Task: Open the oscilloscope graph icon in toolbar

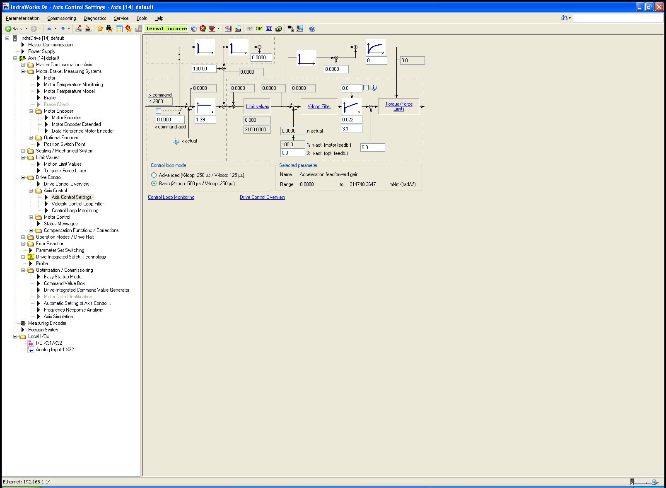Action: pos(228,29)
